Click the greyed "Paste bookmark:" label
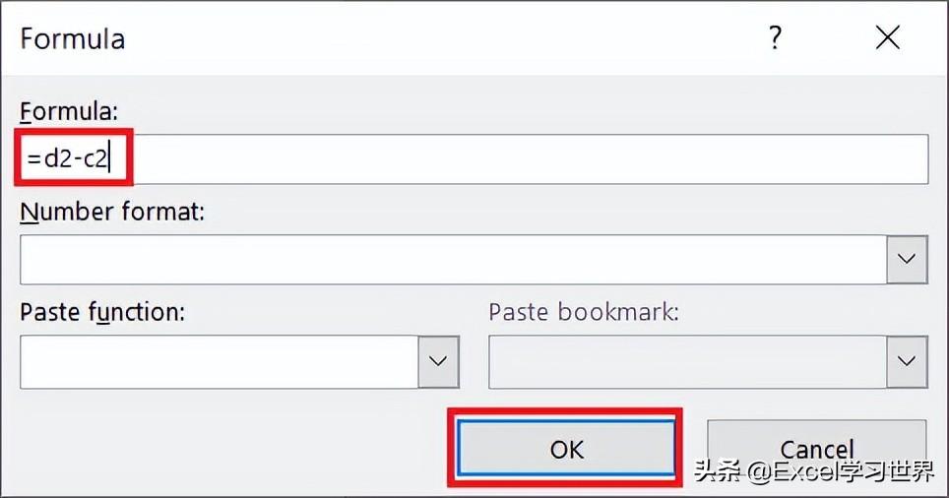Image resolution: width=949 pixels, height=498 pixels. click(584, 312)
